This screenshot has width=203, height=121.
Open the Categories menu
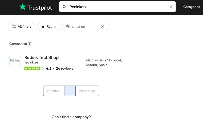[192, 7]
